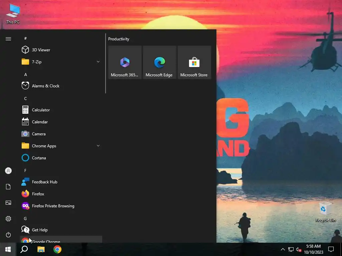
Task: Open the 7-Zip folder entry
Action: [61, 62]
